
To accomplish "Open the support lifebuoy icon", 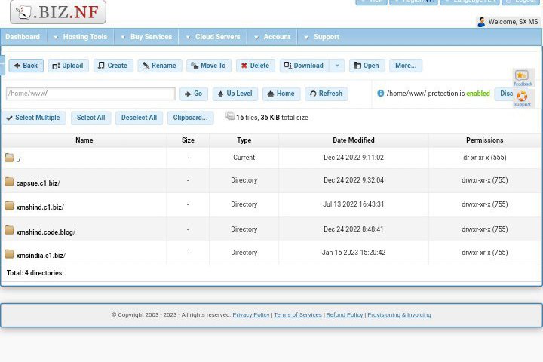I will (x=522, y=97).
